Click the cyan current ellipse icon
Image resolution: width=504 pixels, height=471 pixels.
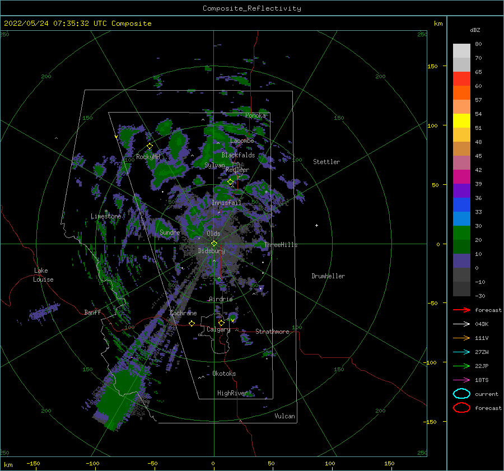pyautogui.click(x=461, y=394)
